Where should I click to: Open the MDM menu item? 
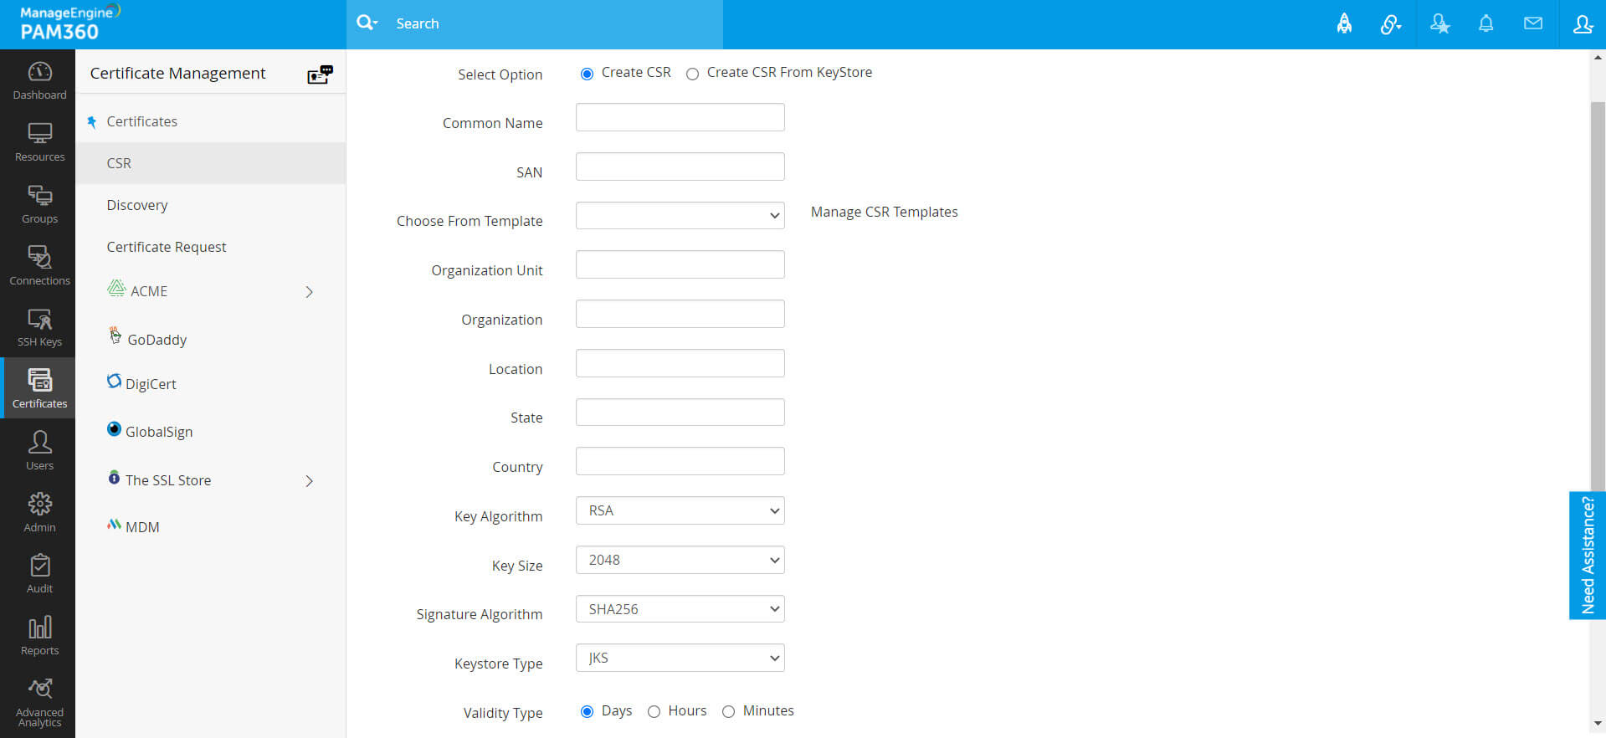click(142, 527)
